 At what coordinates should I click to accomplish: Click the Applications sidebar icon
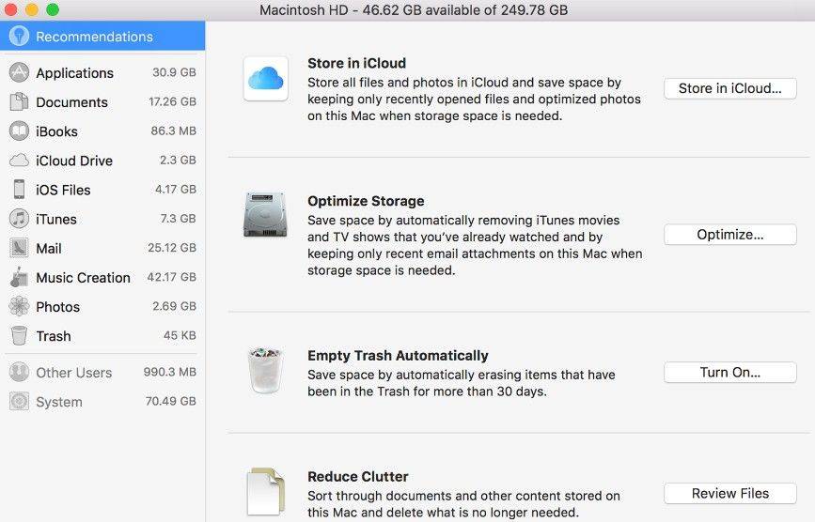point(19,73)
